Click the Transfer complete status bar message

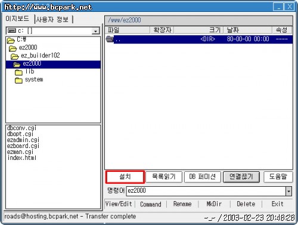[x=111, y=217]
